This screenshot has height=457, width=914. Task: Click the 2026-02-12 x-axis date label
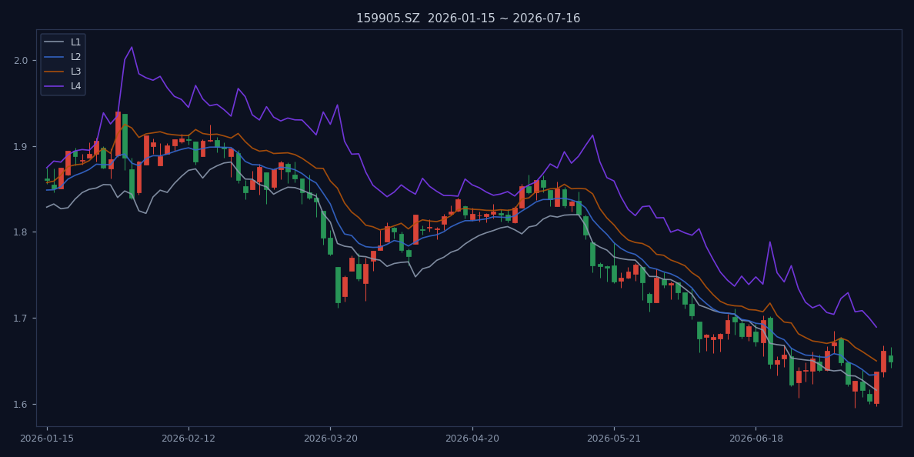coord(188,439)
